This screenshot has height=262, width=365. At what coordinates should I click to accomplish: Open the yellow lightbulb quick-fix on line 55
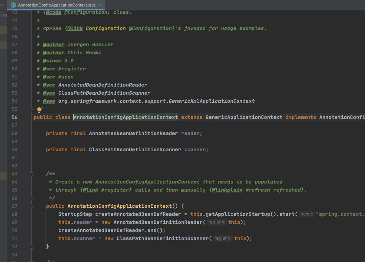coord(39,109)
